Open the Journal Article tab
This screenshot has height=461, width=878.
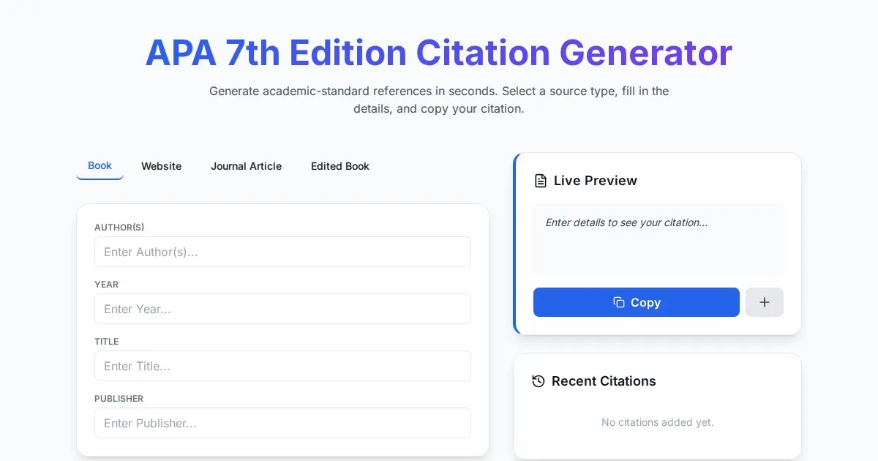pyautogui.click(x=246, y=166)
